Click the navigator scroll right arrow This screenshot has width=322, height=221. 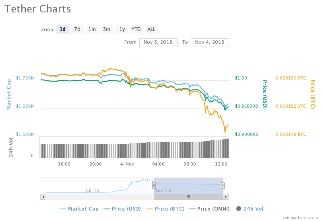pyautogui.click(x=226, y=196)
